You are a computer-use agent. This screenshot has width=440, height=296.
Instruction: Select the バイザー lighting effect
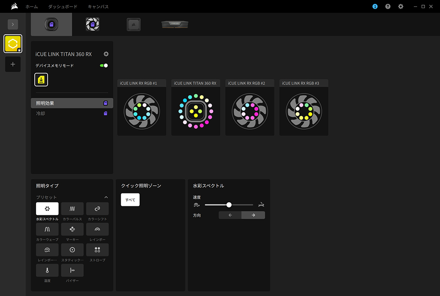[x=72, y=270]
